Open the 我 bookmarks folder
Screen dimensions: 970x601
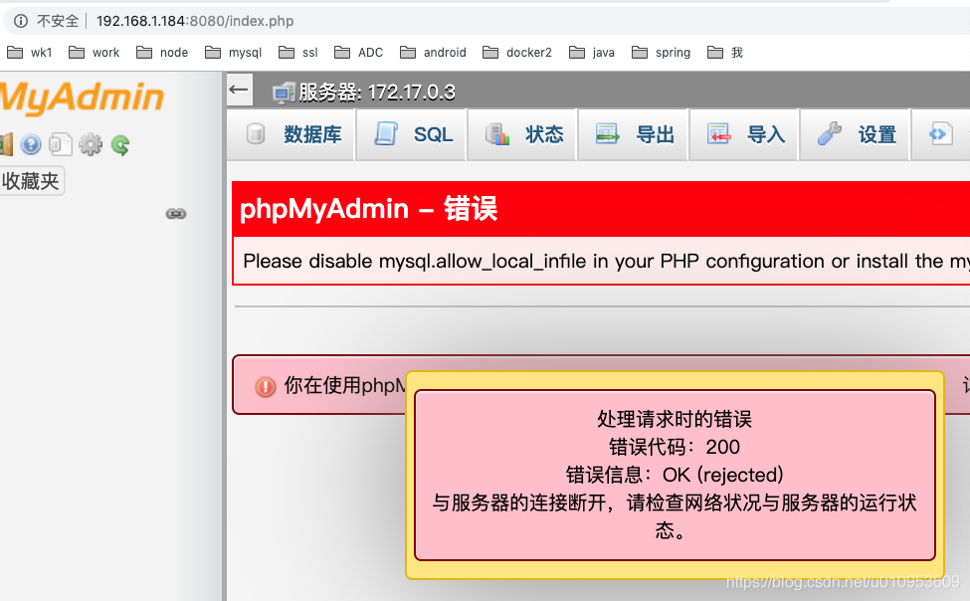(x=725, y=53)
